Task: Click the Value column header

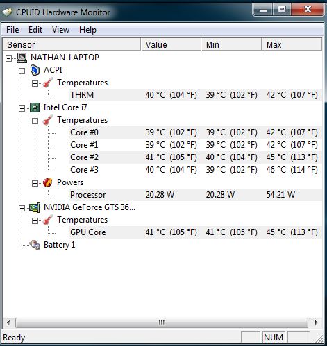Action: (x=171, y=44)
